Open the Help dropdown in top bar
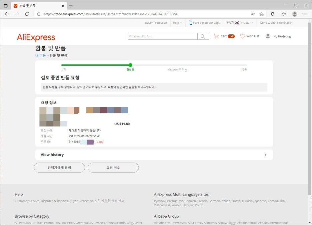 pyautogui.click(x=177, y=23)
